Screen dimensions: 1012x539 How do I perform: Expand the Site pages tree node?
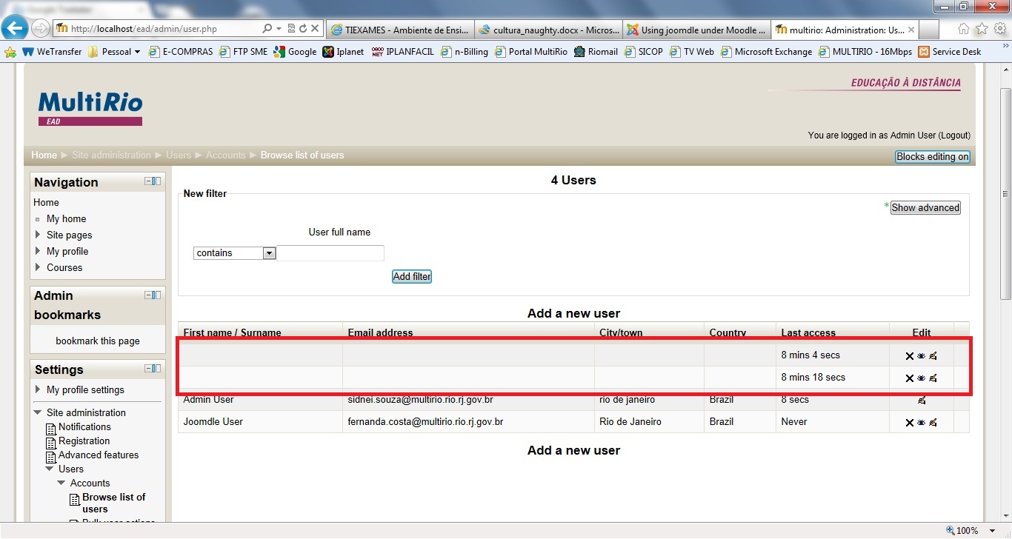coord(38,235)
